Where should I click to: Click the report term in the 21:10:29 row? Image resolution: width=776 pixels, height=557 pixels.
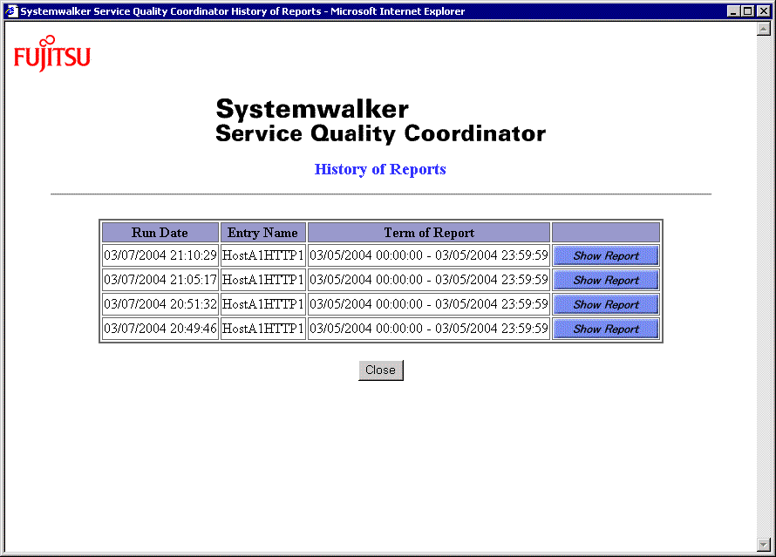[x=429, y=255]
